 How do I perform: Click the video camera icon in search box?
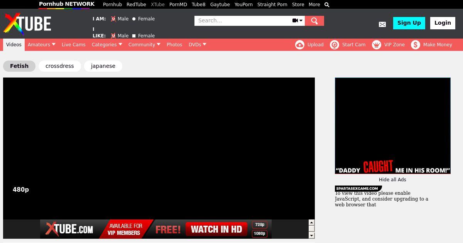tap(295, 20)
